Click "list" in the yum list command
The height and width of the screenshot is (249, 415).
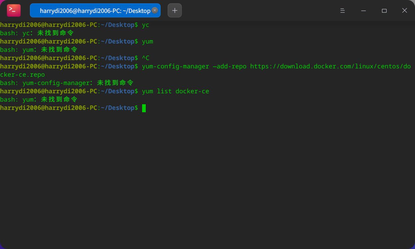(164, 91)
